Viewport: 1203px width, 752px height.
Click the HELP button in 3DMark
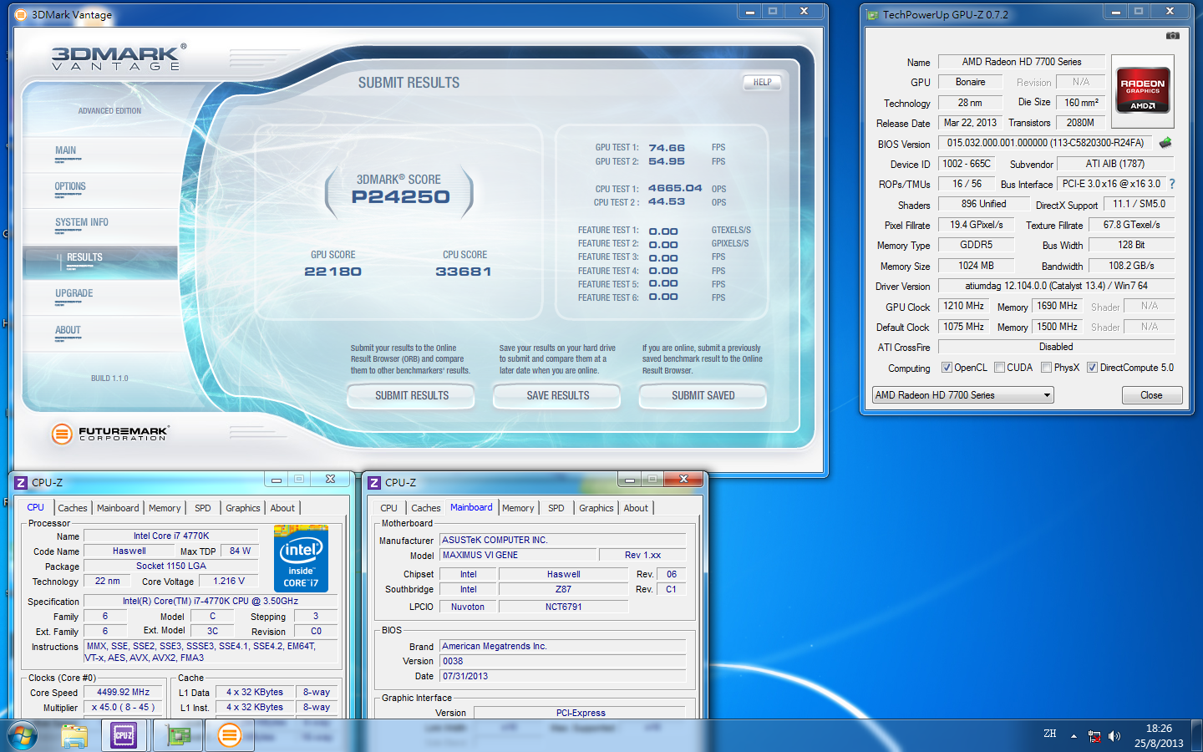coord(762,82)
